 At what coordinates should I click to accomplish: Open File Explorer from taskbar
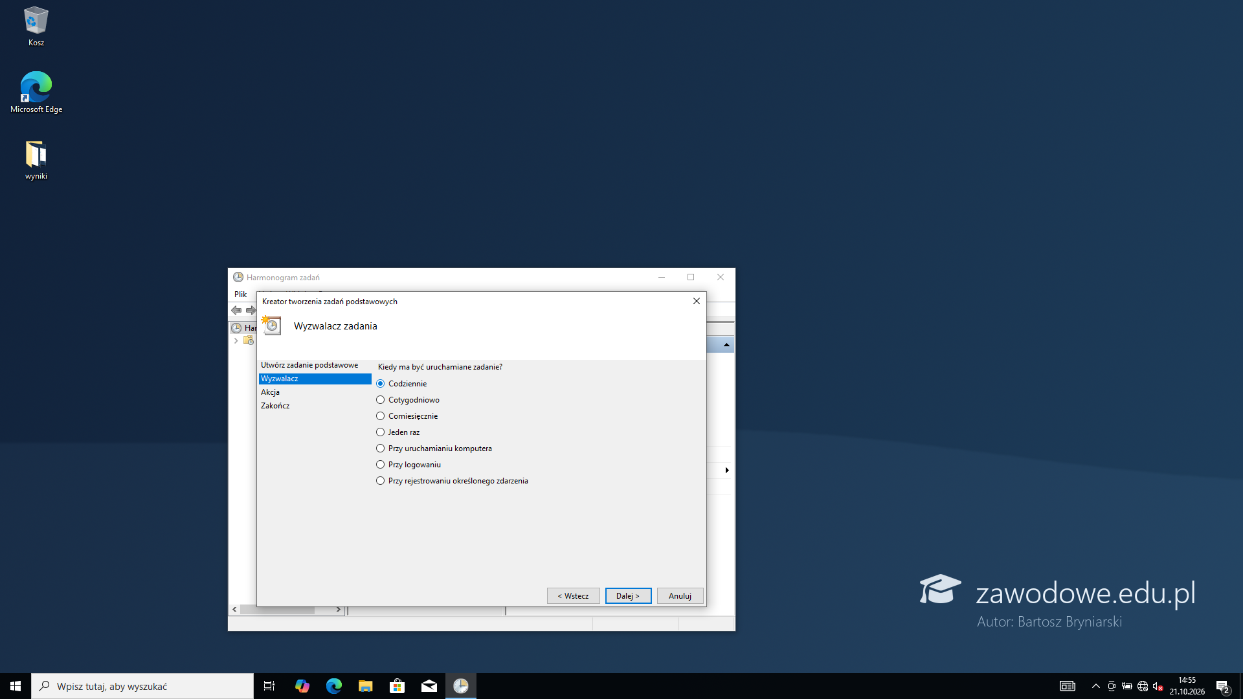coord(365,686)
